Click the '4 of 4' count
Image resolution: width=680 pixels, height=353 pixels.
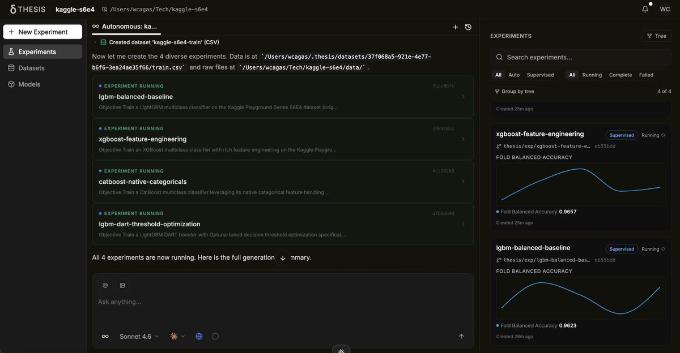click(664, 91)
